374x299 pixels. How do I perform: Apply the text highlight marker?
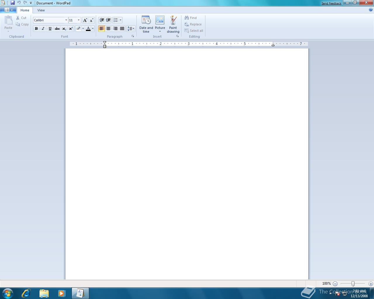pos(78,29)
